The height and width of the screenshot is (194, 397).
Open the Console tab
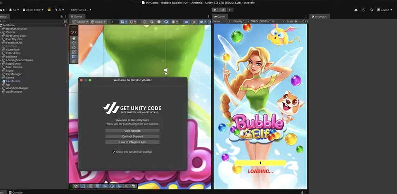[16, 192]
